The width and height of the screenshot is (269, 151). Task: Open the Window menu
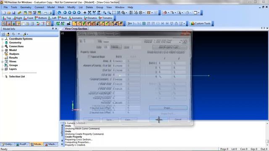pyautogui.click(x=119, y=8)
